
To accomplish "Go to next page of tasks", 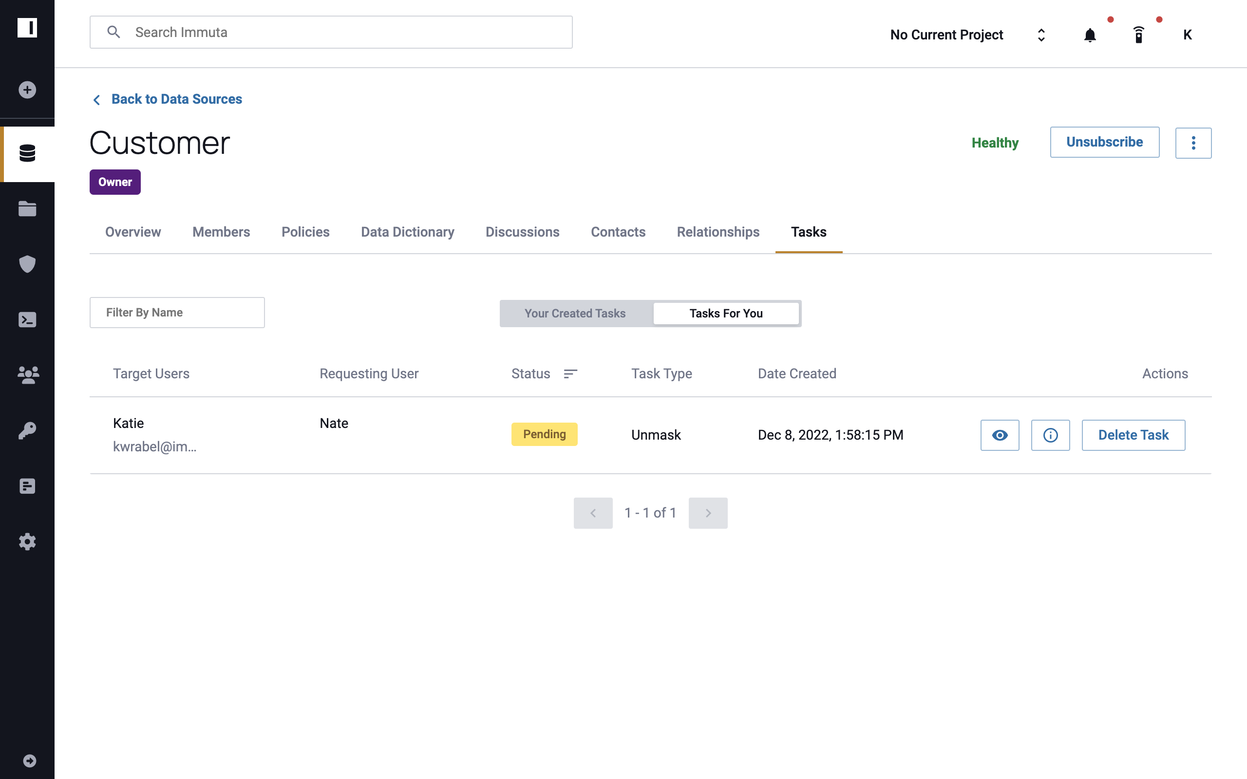I will tap(707, 513).
